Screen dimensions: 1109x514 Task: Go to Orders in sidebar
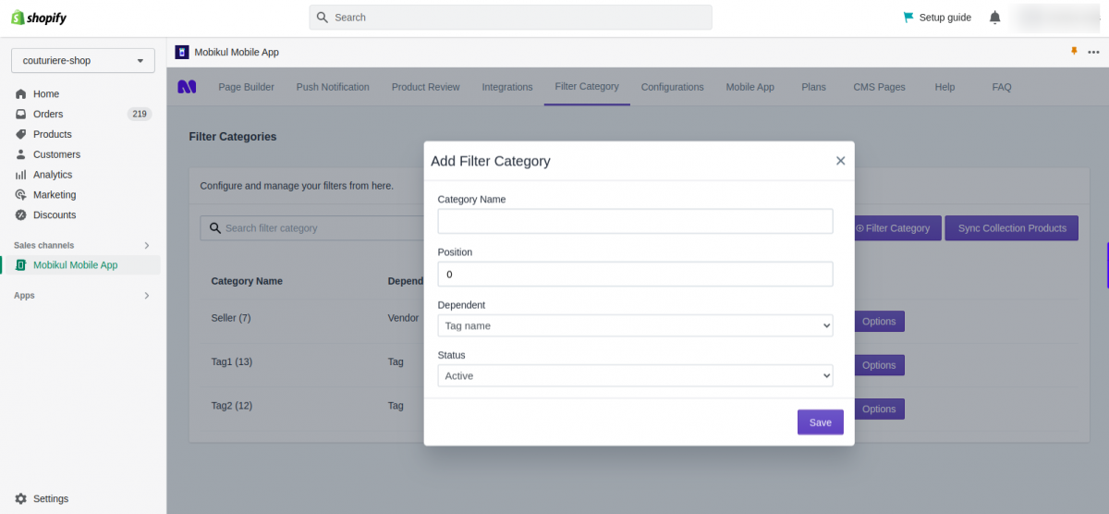(x=48, y=114)
